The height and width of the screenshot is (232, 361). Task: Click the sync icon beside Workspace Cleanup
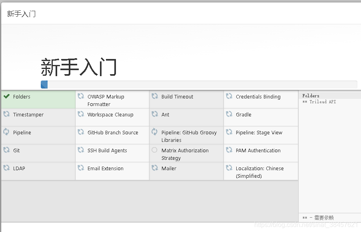tap(81, 114)
